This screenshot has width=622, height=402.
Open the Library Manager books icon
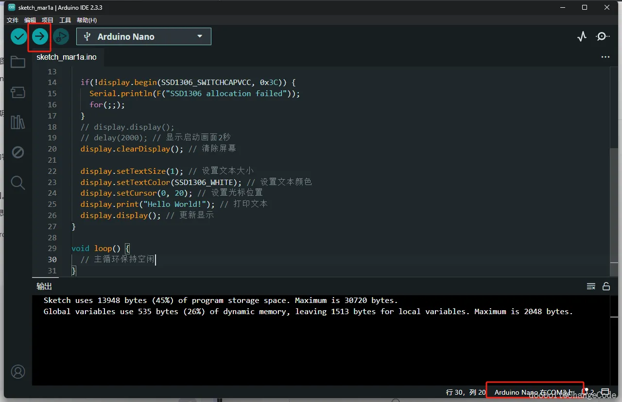pos(18,122)
